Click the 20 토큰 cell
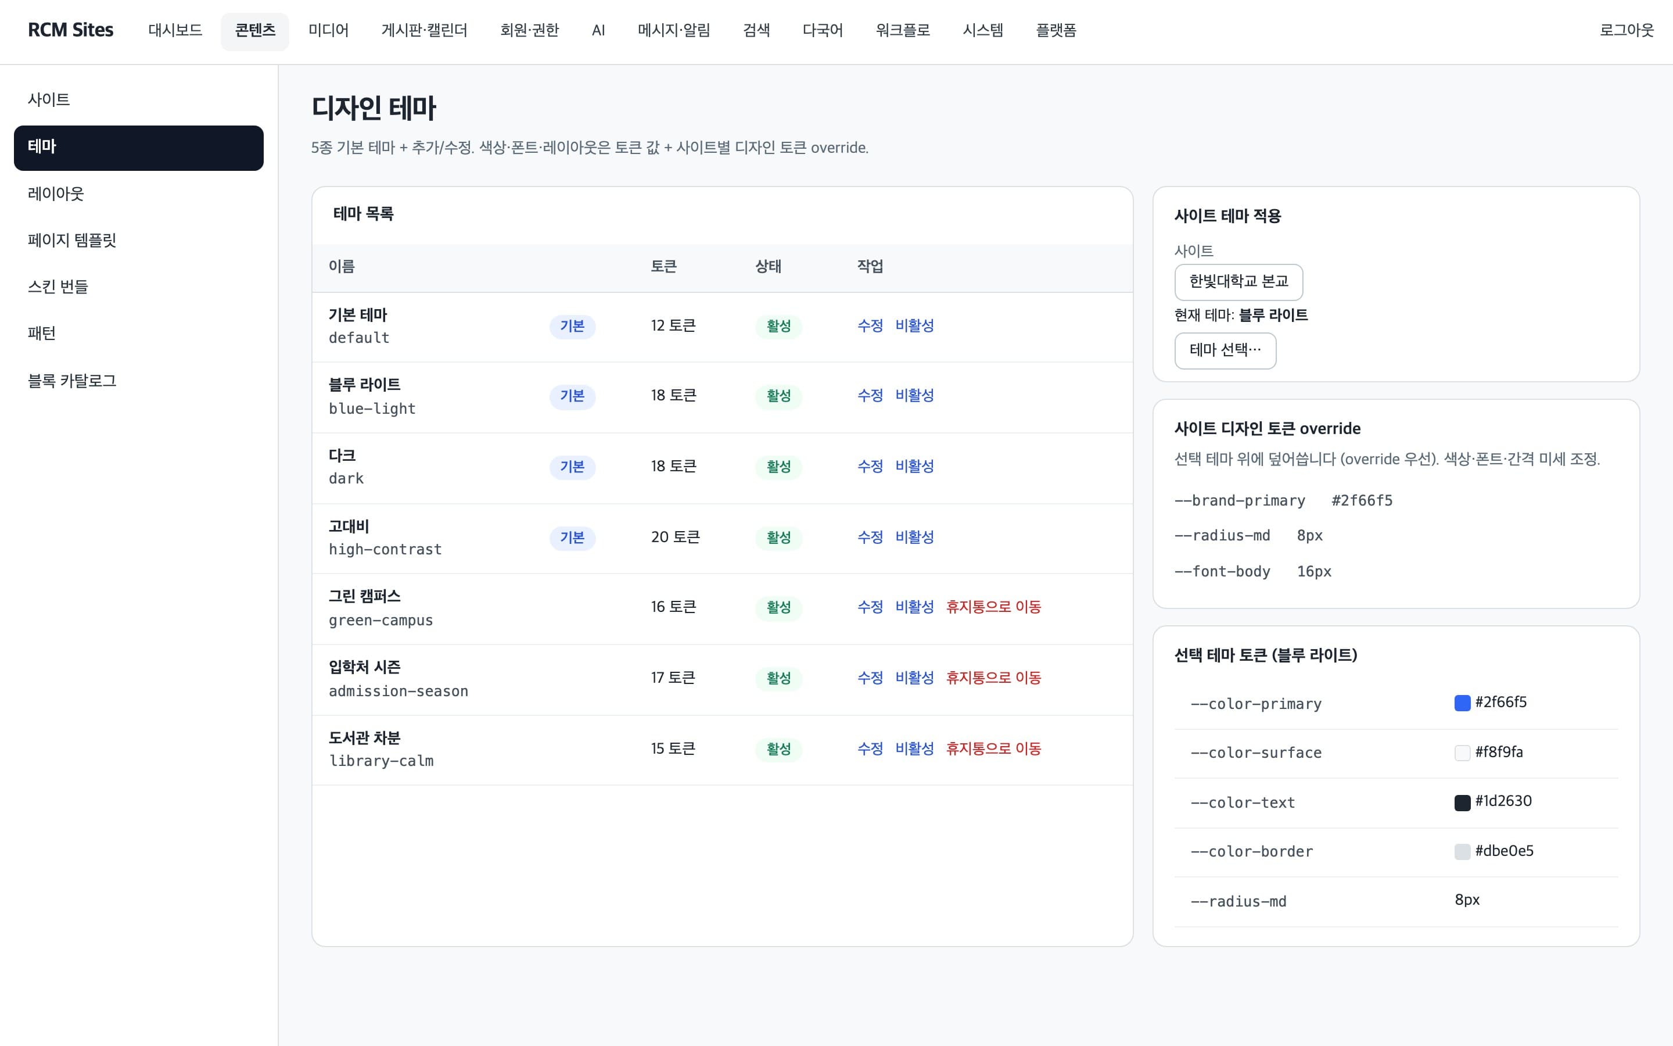 pos(676,538)
